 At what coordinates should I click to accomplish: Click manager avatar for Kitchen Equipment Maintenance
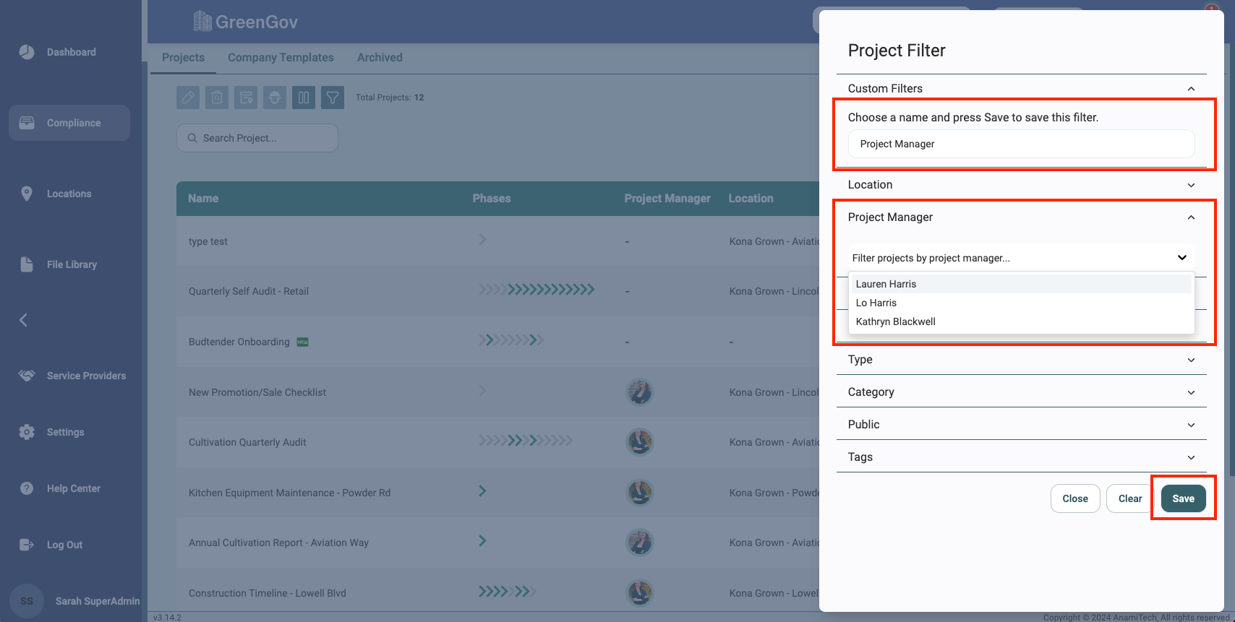[x=639, y=493]
